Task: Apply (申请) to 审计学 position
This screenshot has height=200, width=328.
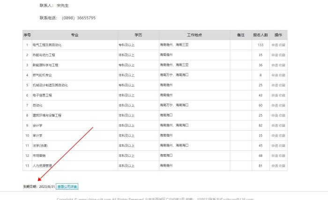Action: click(274, 135)
